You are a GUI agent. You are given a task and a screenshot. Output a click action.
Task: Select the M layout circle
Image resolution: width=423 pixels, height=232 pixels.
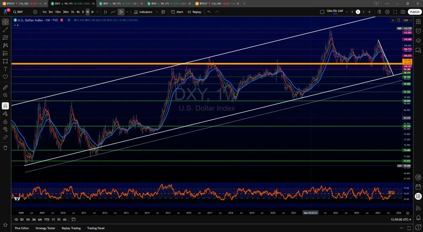369,12
